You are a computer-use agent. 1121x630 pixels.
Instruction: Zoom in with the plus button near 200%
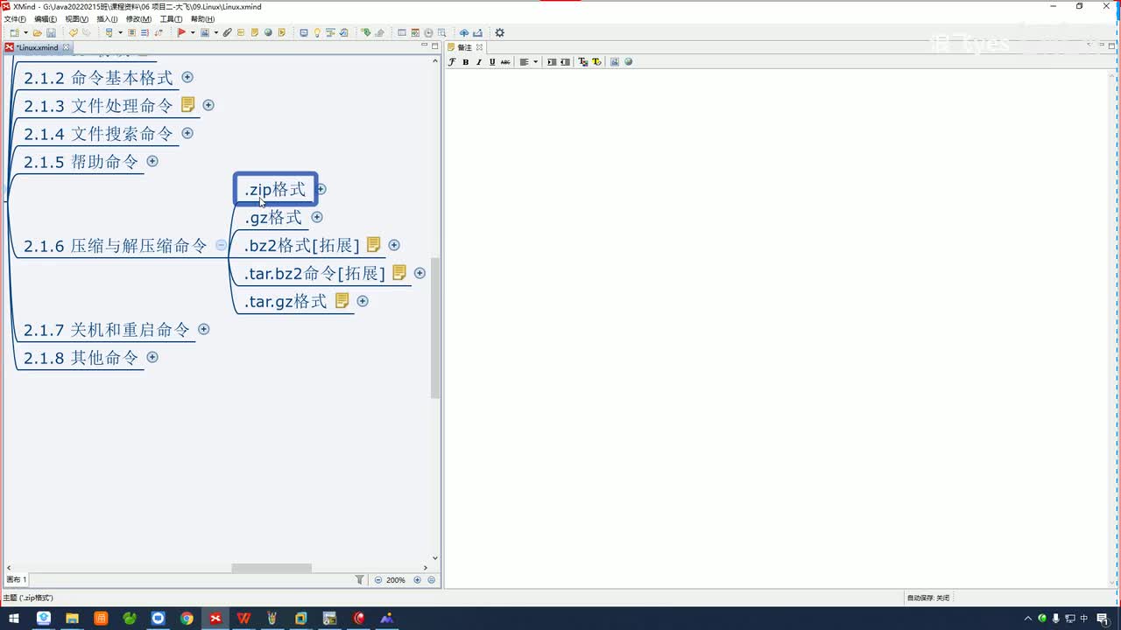tap(417, 580)
